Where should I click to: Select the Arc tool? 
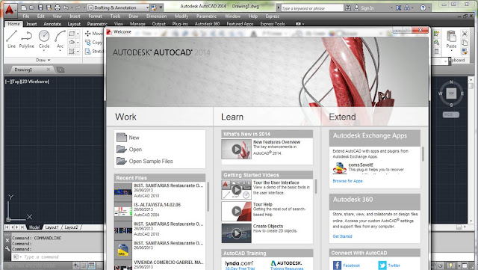coord(60,39)
